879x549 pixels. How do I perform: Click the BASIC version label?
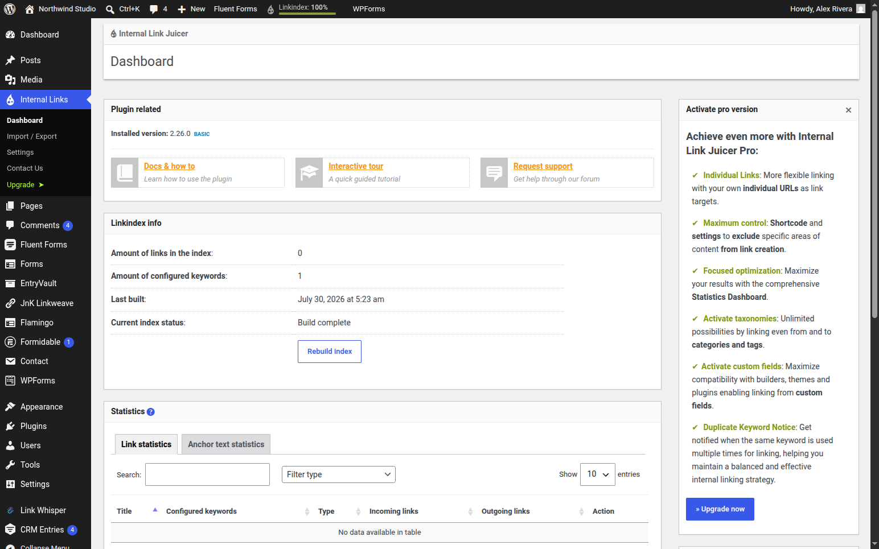pyautogui.click(x=202, y=134)
